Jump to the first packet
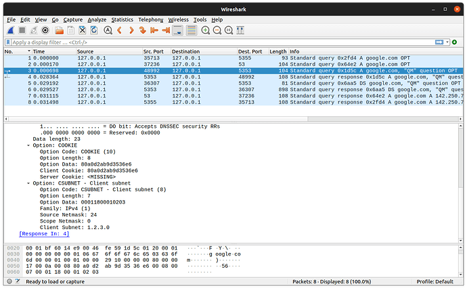The image size is (467, 288). point(154,30)
